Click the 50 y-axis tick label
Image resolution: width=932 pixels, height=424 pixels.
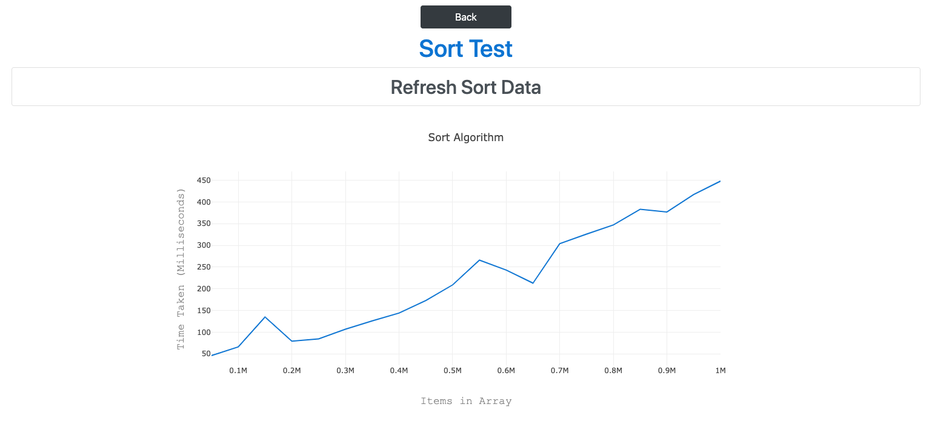click(204, 354)
